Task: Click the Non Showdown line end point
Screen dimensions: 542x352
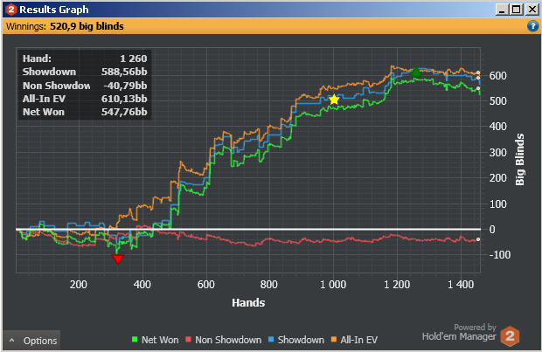Action: click(x=478, y=239)
